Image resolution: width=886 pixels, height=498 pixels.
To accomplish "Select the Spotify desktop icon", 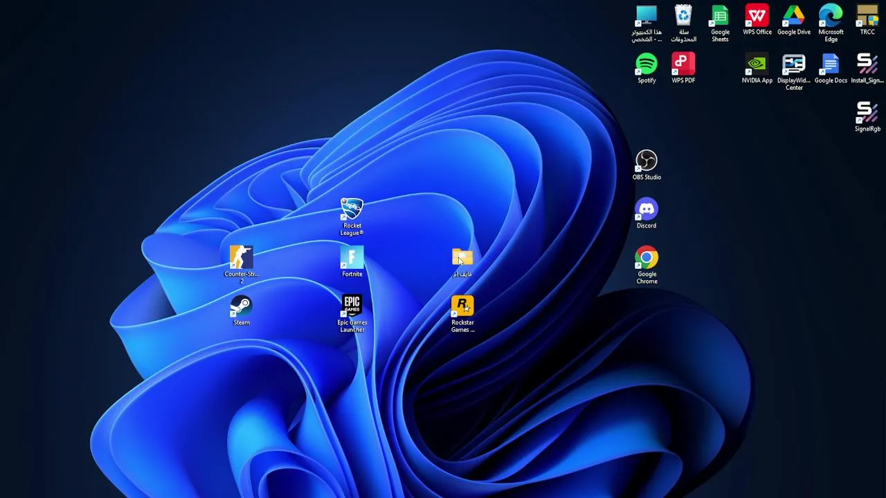I will (x=647, y=68).
